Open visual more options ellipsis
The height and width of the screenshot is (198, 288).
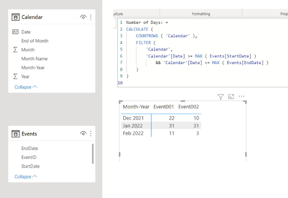[241, 96]
